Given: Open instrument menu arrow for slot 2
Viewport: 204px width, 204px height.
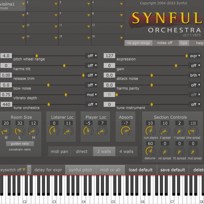Looking at the screenshot, I should pos(56,4).
